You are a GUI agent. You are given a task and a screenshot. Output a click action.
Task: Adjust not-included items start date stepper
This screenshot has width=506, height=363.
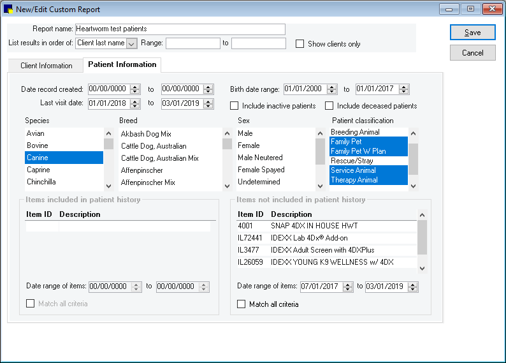point(347,287)
